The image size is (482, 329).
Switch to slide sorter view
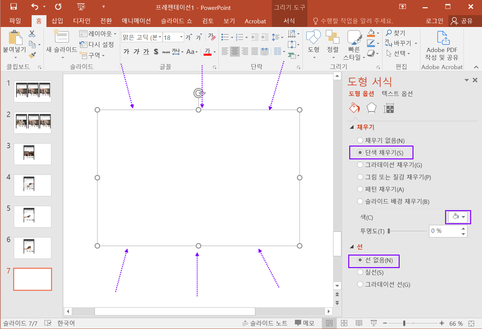(344, 323)
